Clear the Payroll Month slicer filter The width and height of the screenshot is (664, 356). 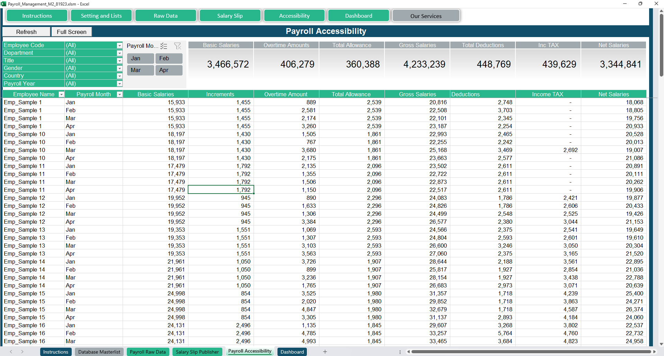[178, 46]
